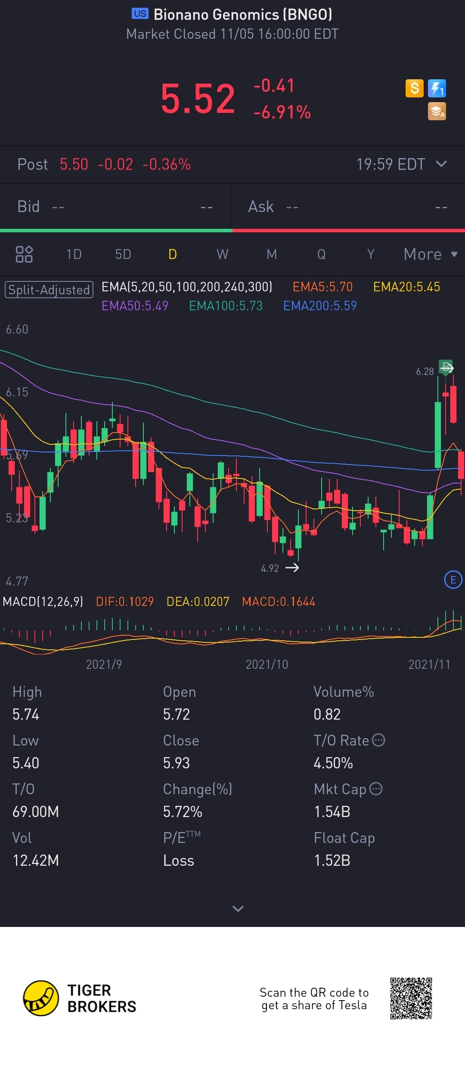Screen dimensions: 465x1070
Task: Tap the MACD:0.1644 value
Action: [279, 601]
